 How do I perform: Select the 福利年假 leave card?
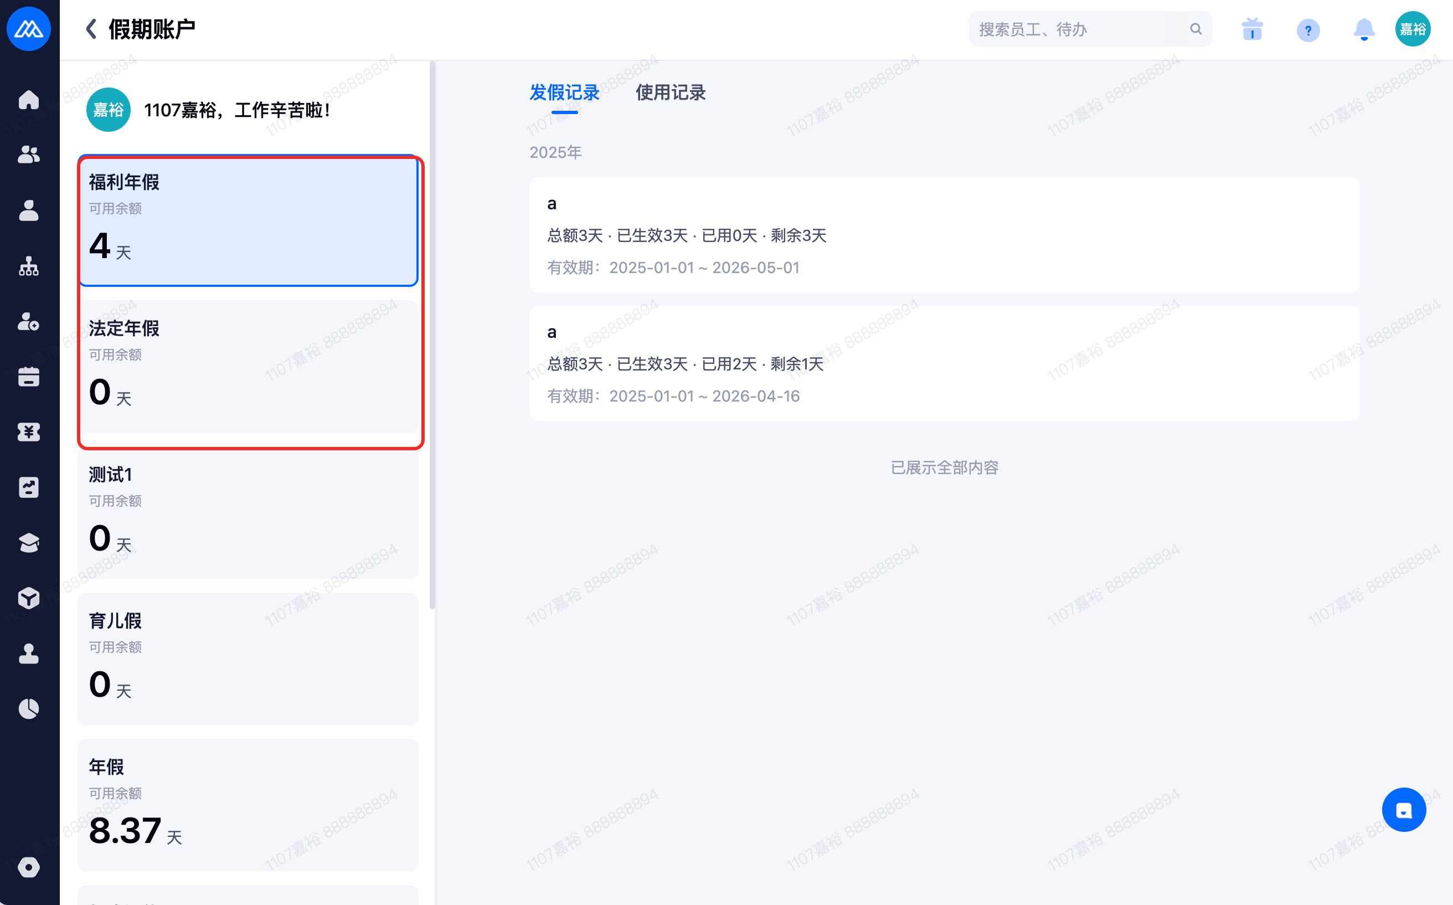(x=248, y=221)
